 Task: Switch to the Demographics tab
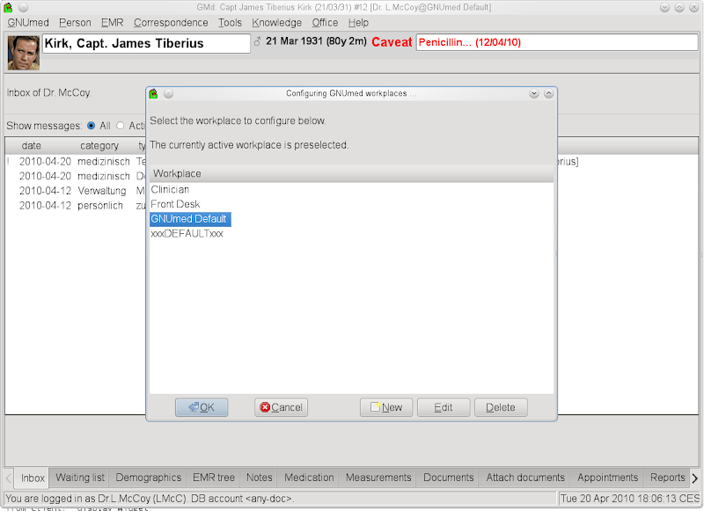click(148, 478)
